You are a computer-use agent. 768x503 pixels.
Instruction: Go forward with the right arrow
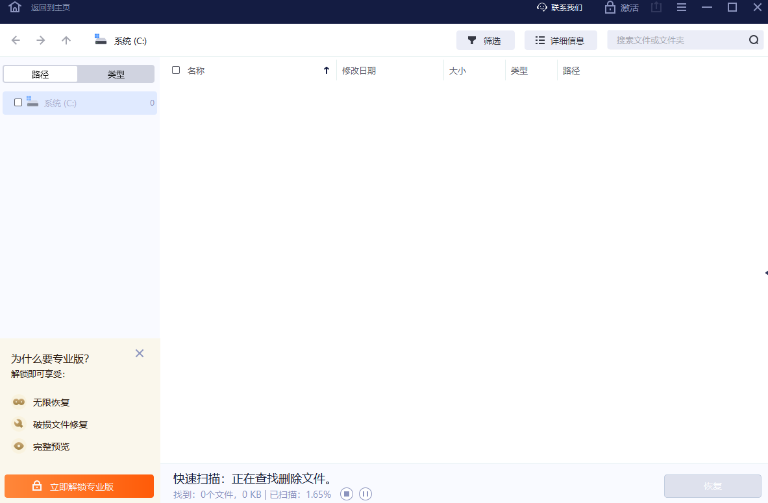[41, 40]
